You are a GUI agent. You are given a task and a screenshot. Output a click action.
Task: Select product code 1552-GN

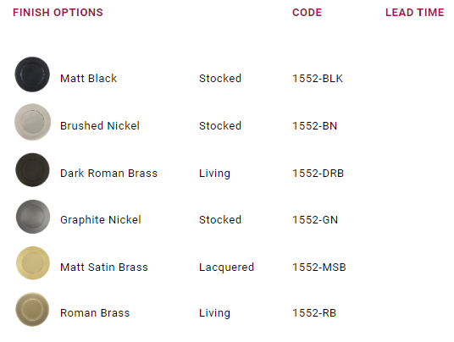click(315, 220)
